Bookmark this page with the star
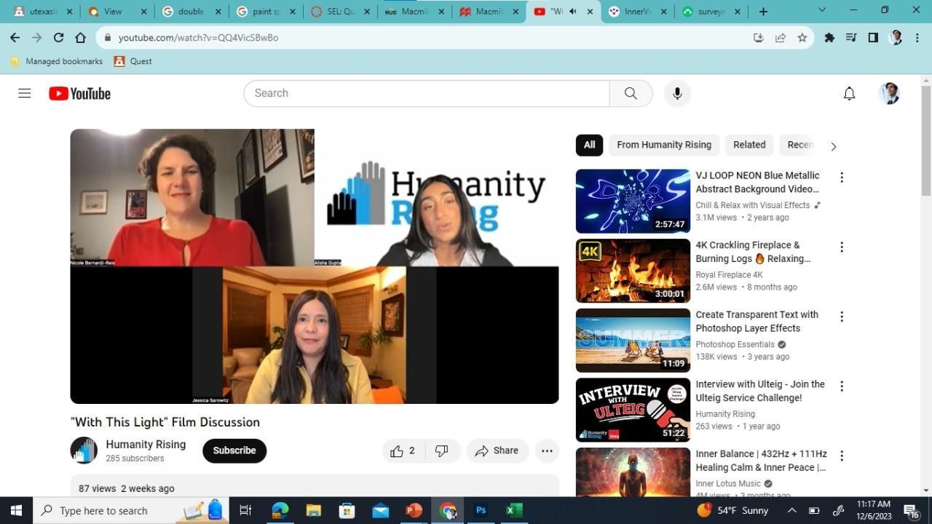 pos(802,38)
